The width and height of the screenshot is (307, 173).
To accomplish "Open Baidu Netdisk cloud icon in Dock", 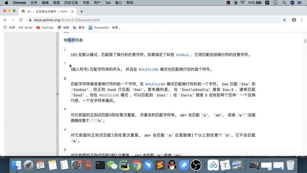I will coord(213,165).
